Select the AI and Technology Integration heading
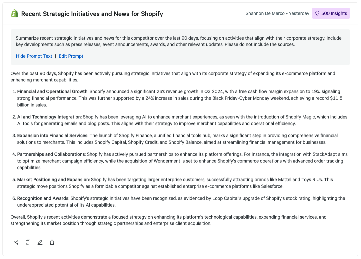Screen dimensions: 361x259 49,117
